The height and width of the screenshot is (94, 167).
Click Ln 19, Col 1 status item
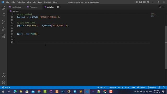pyautogui.click(x=102, y=88)
